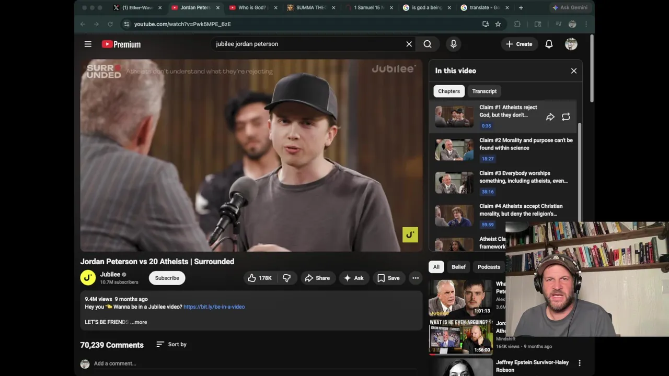Close the 'Who is God?' tab
Viewport: 669px width, 376px height.
point(275,8)
